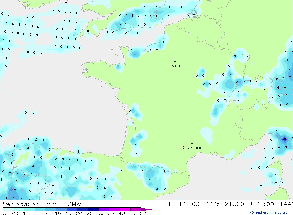Click the 'Tu 11-03-2025' date text
The height and width of the screenshot is (215, 293).
pyautogui.click(x=194, y=204)
